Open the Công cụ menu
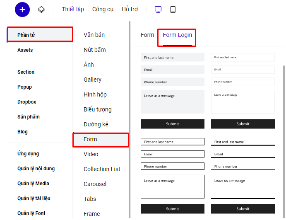This screenshot has height=220, width=286. (103, 9)
